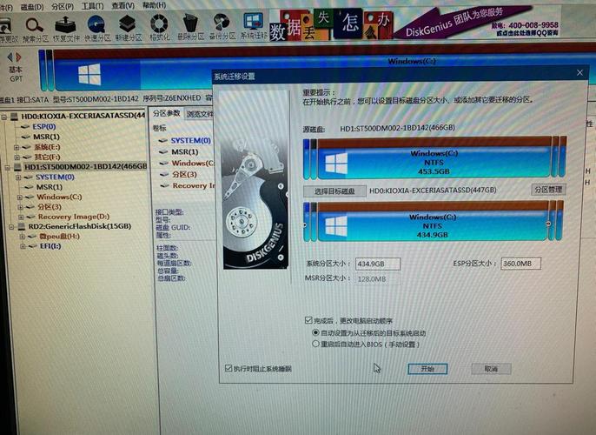Switch to the 分区参数 tab

(x=166, y=113)
